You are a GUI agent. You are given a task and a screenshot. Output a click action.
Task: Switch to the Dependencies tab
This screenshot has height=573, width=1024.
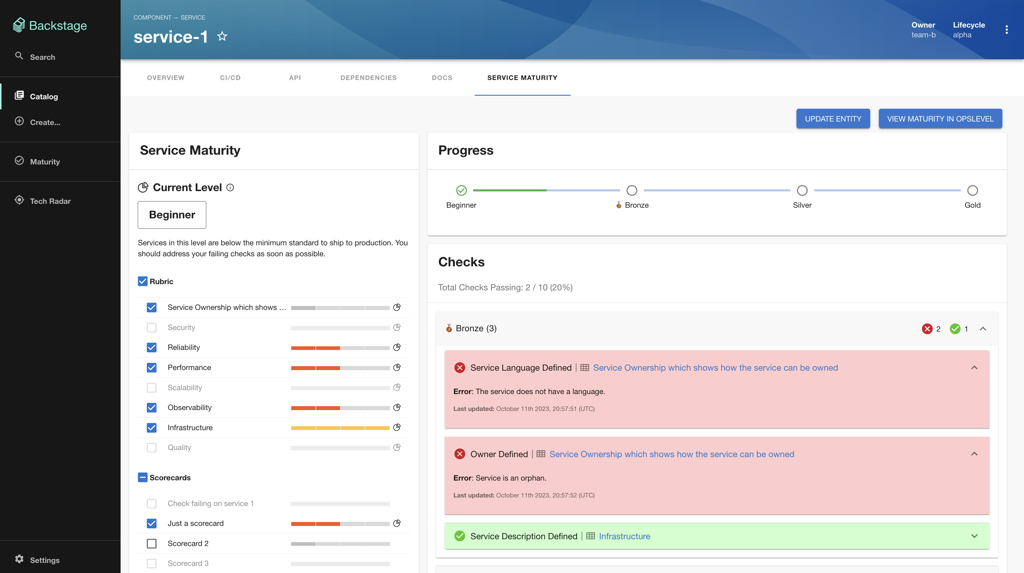pyautogui.click(x=368, y=78)
